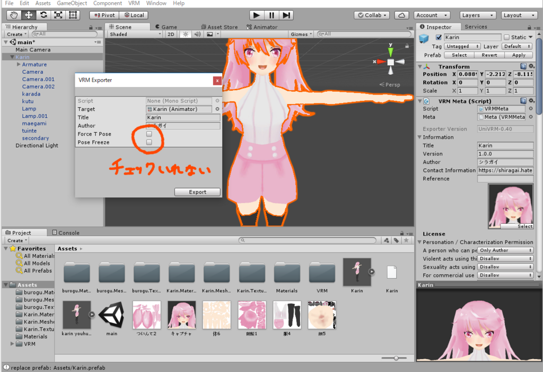Click Search by Type icon in Project

coord(387,240)
